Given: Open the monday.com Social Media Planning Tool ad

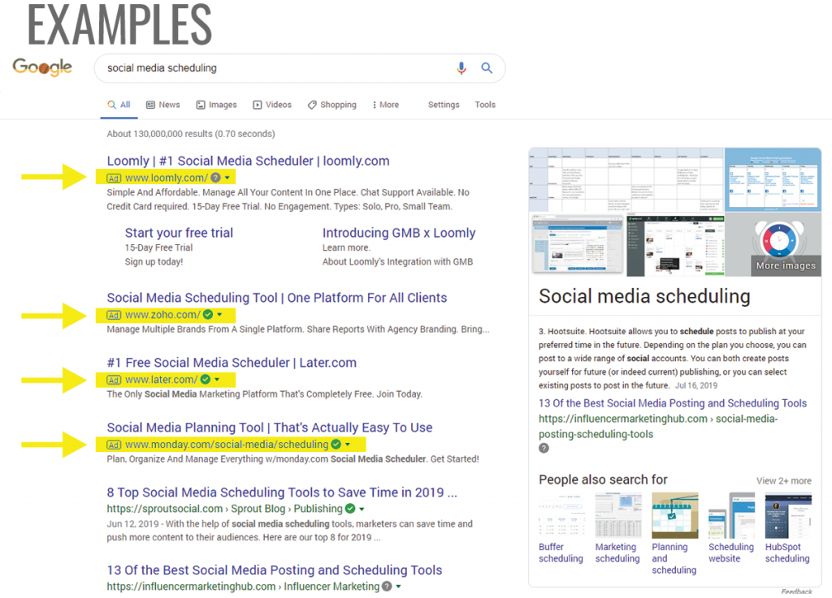Looking at the screenshot, I should pos(270,428).
